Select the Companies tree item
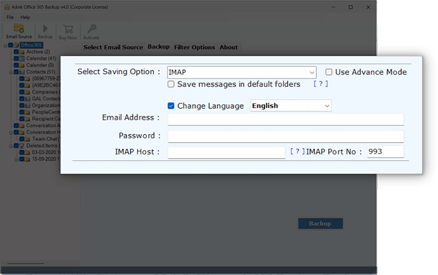The height and width of the screenshot is (275, 438). 45,92
